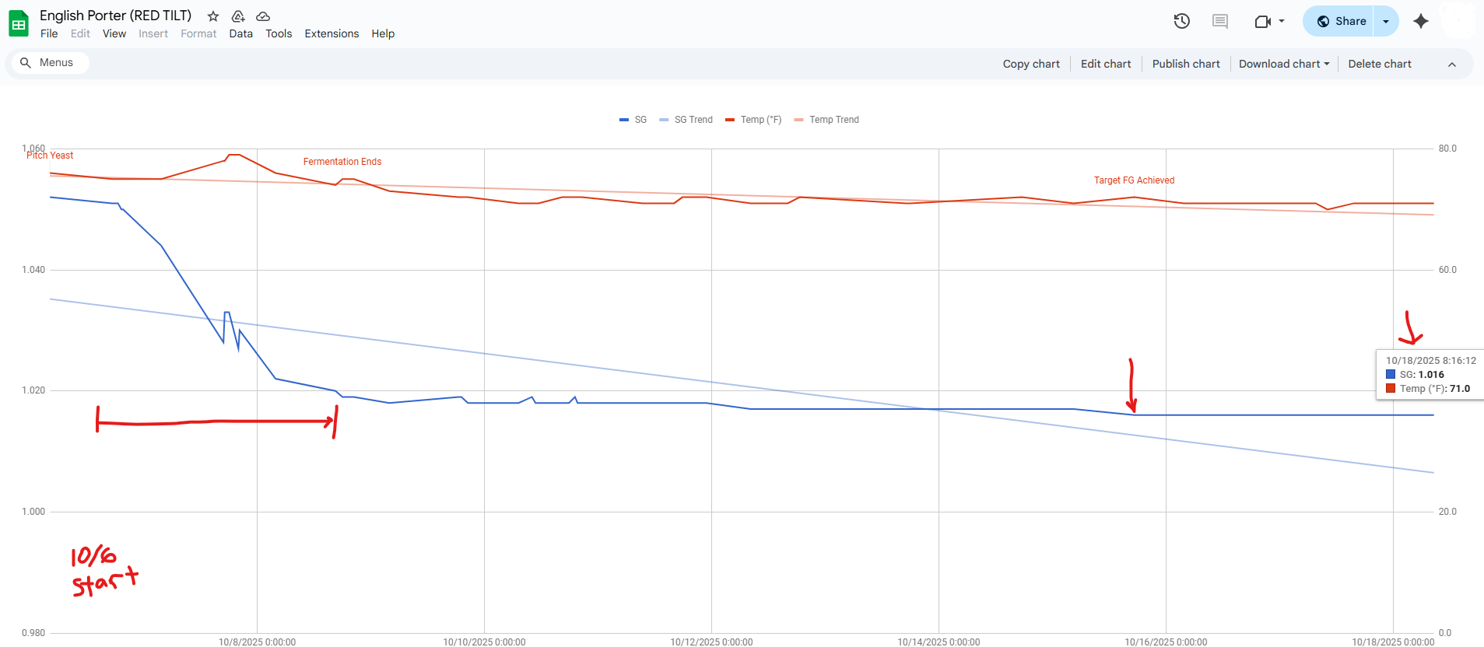The image size is (1484, 647).
Task: Click the blue SG legend swatch
Action: [623, 120]
